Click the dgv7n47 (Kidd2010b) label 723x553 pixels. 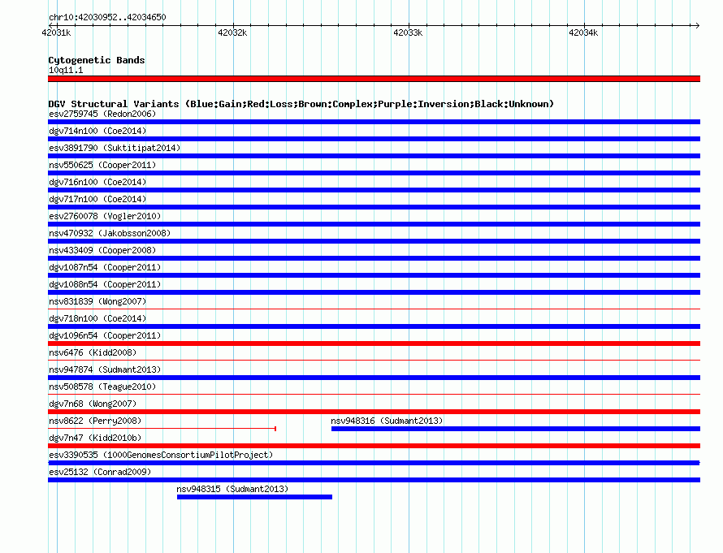pyautogui.click(x=95, y=438)
